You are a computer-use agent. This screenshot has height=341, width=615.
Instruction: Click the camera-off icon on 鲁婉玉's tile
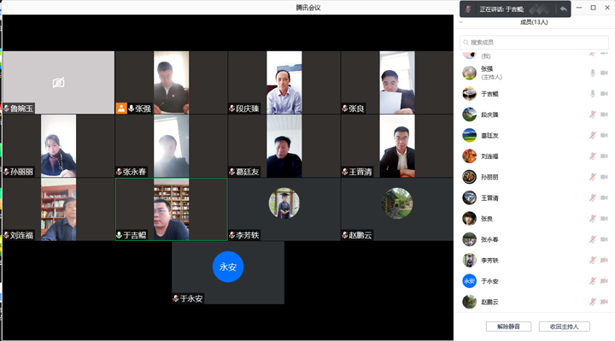click(x=58, y=83)
